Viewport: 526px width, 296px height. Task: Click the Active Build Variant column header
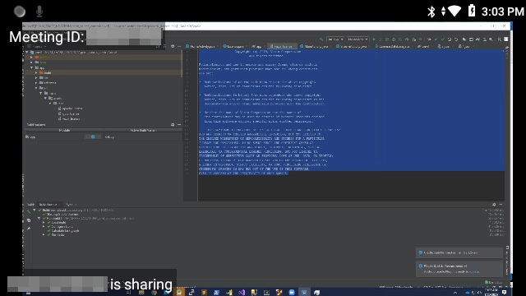tap(143, 130)
